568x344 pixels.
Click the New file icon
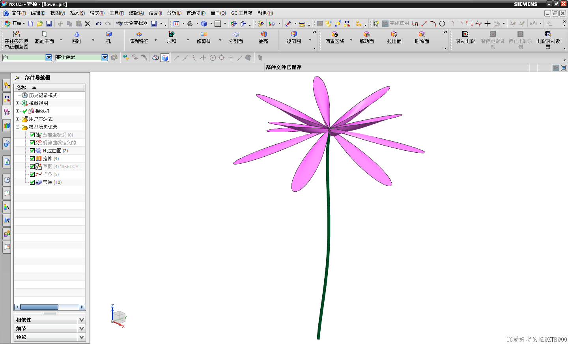click(31, 24)
